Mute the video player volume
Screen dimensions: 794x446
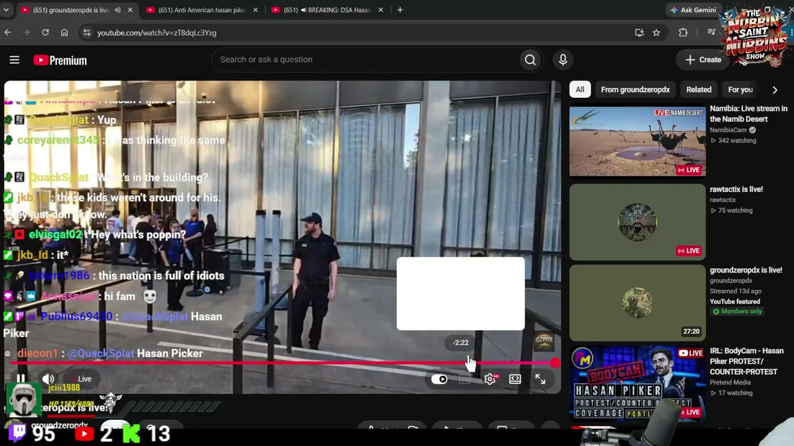48,379
